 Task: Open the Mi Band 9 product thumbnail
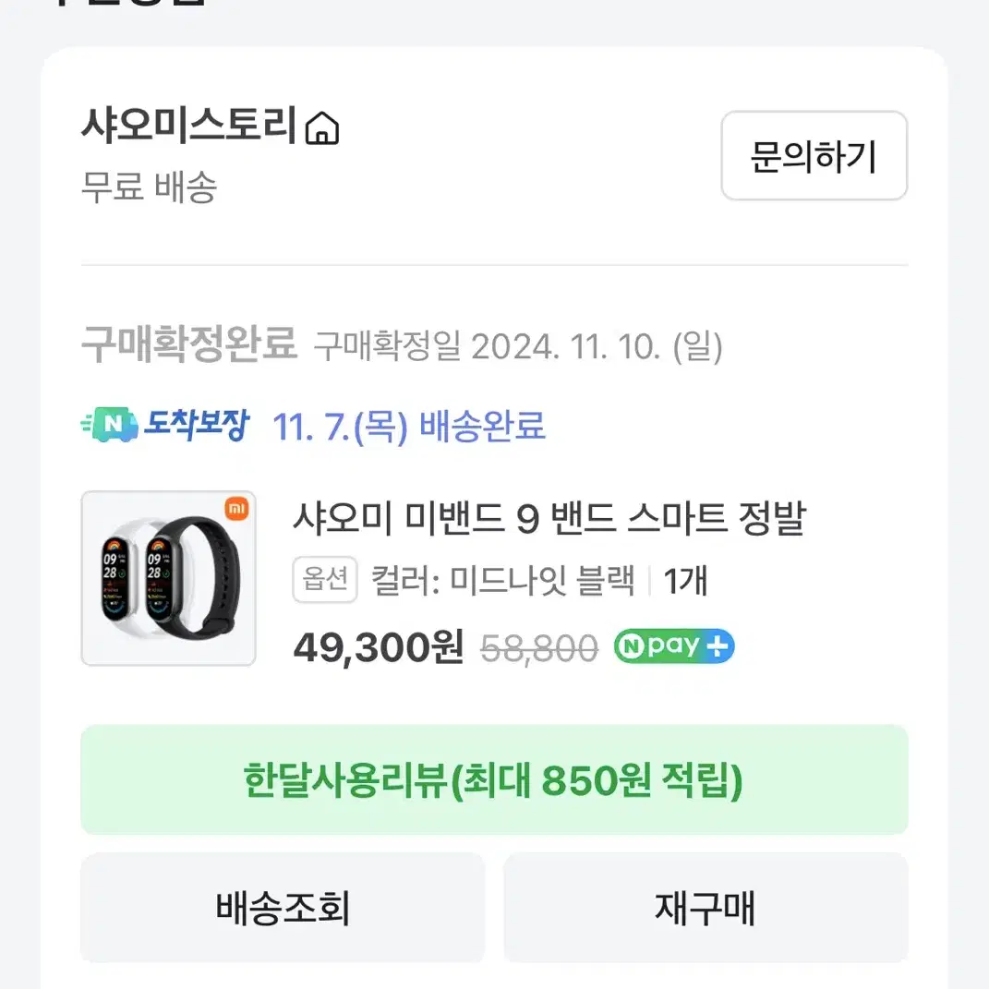click(x=168, y=578)
